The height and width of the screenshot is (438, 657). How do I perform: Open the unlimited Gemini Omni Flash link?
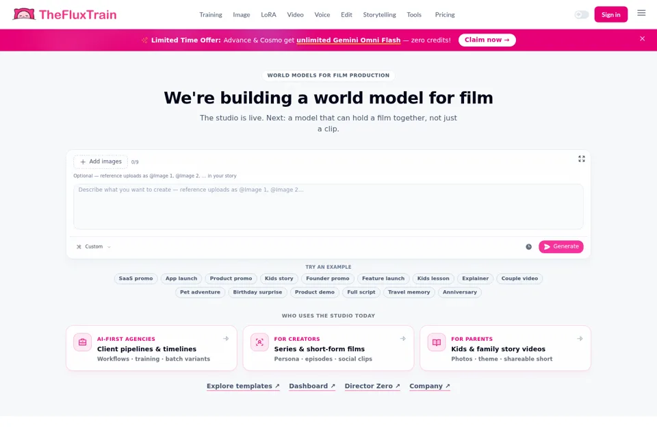pyautogui.click(x=348, y=40)
